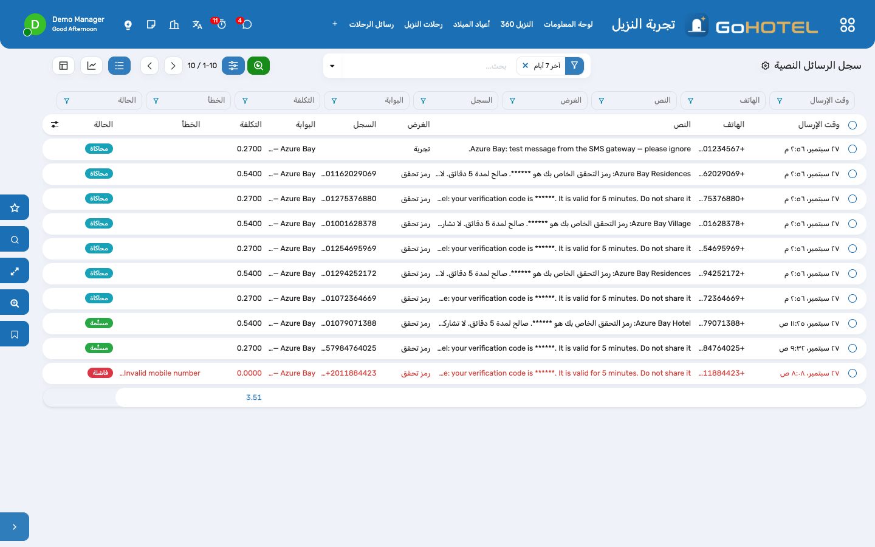875x547 pixels.
Task: Click the plus button in top navigation
Action: pyautogui.click(x=335, y=24)
